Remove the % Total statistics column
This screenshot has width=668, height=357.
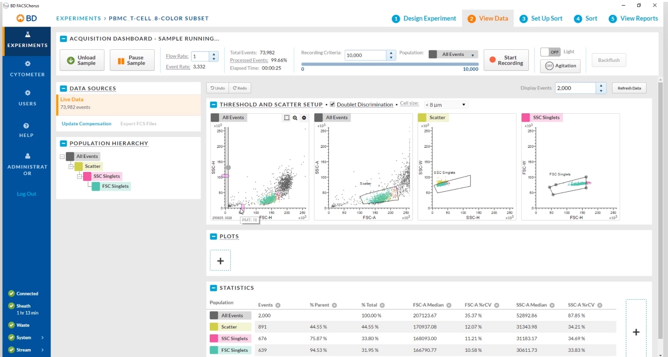pyautogui.click(x=382, y=305)
